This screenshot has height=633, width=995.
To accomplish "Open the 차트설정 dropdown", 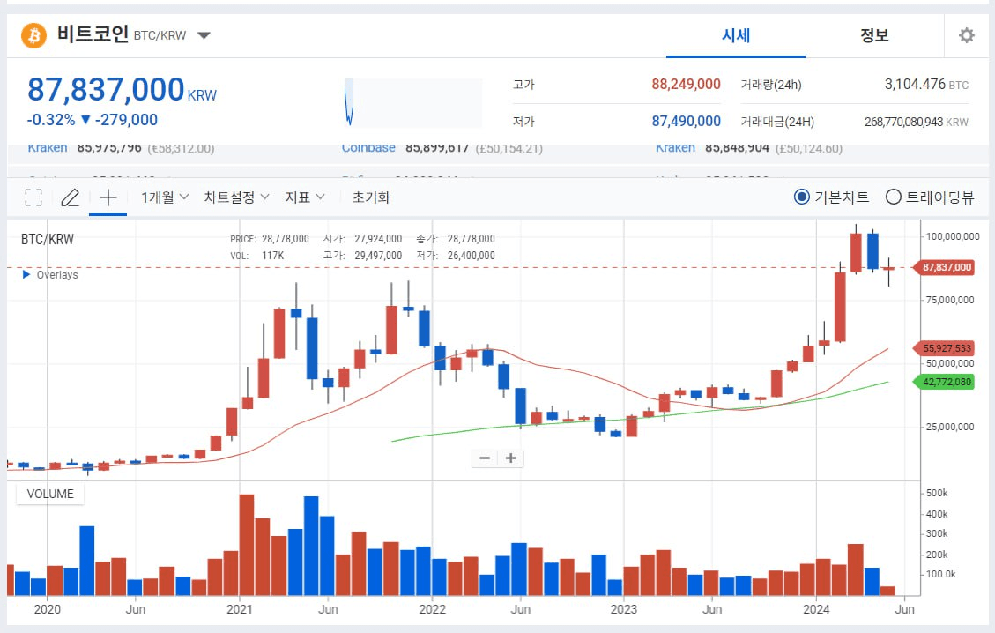I will 236,197.
